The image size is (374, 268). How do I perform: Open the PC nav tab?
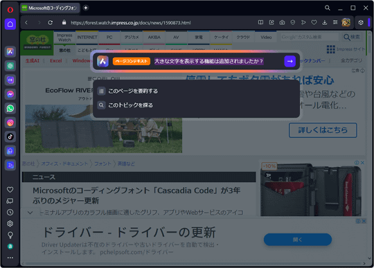pos(109,37)
